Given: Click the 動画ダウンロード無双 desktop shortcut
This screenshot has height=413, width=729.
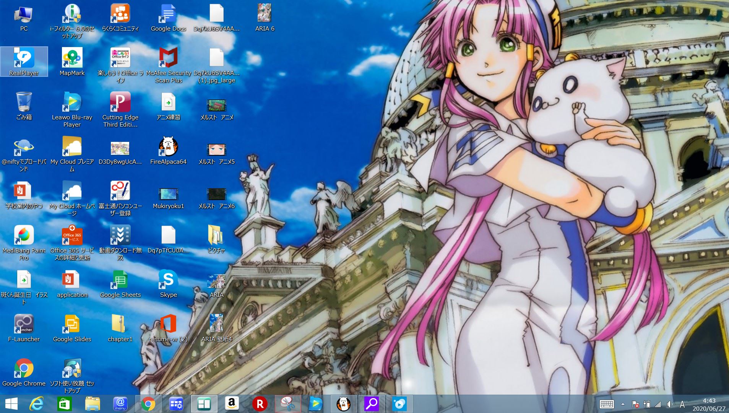Looking at the screenshot, I should pos(120,242).
